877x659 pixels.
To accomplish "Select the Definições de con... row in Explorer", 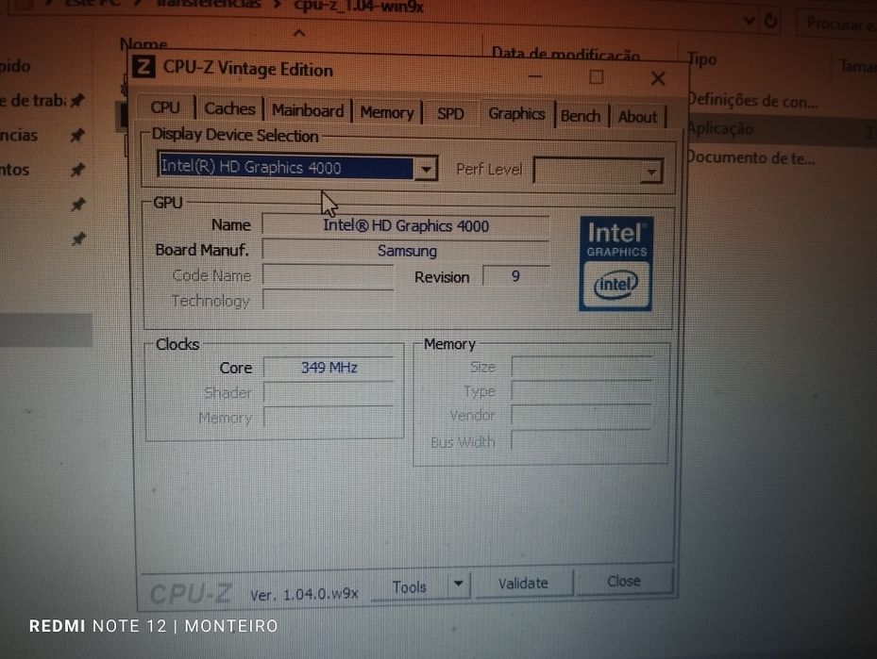I will (752, 101).
